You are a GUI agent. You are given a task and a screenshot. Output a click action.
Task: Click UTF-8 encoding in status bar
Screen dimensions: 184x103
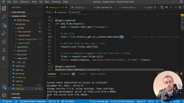pyautogui.click(x=151, y=101)
